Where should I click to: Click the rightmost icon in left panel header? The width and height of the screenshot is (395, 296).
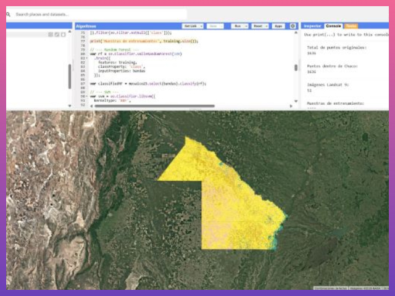tap(62, 35)
